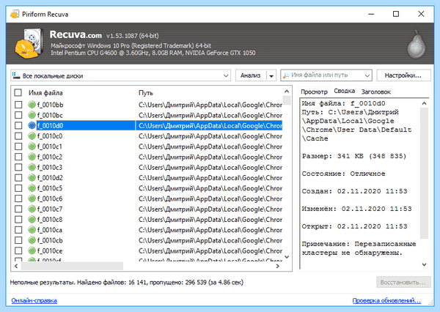Click the green status icon of f_0010bc

[32, 115]
